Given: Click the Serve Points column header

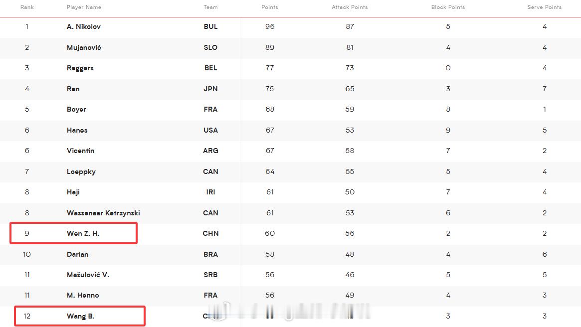Looking at the screenshot, I should click(544, 7).
